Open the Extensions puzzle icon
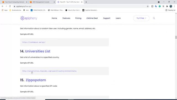Viewport: 177px width, 100px height. [x=167, y=6]
